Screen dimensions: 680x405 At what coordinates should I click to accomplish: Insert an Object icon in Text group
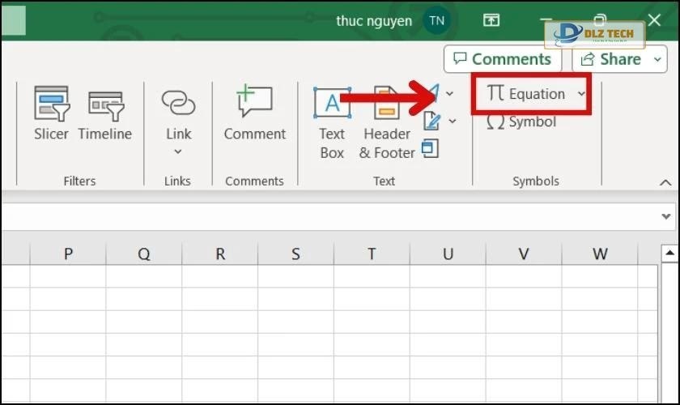point(431,148)
